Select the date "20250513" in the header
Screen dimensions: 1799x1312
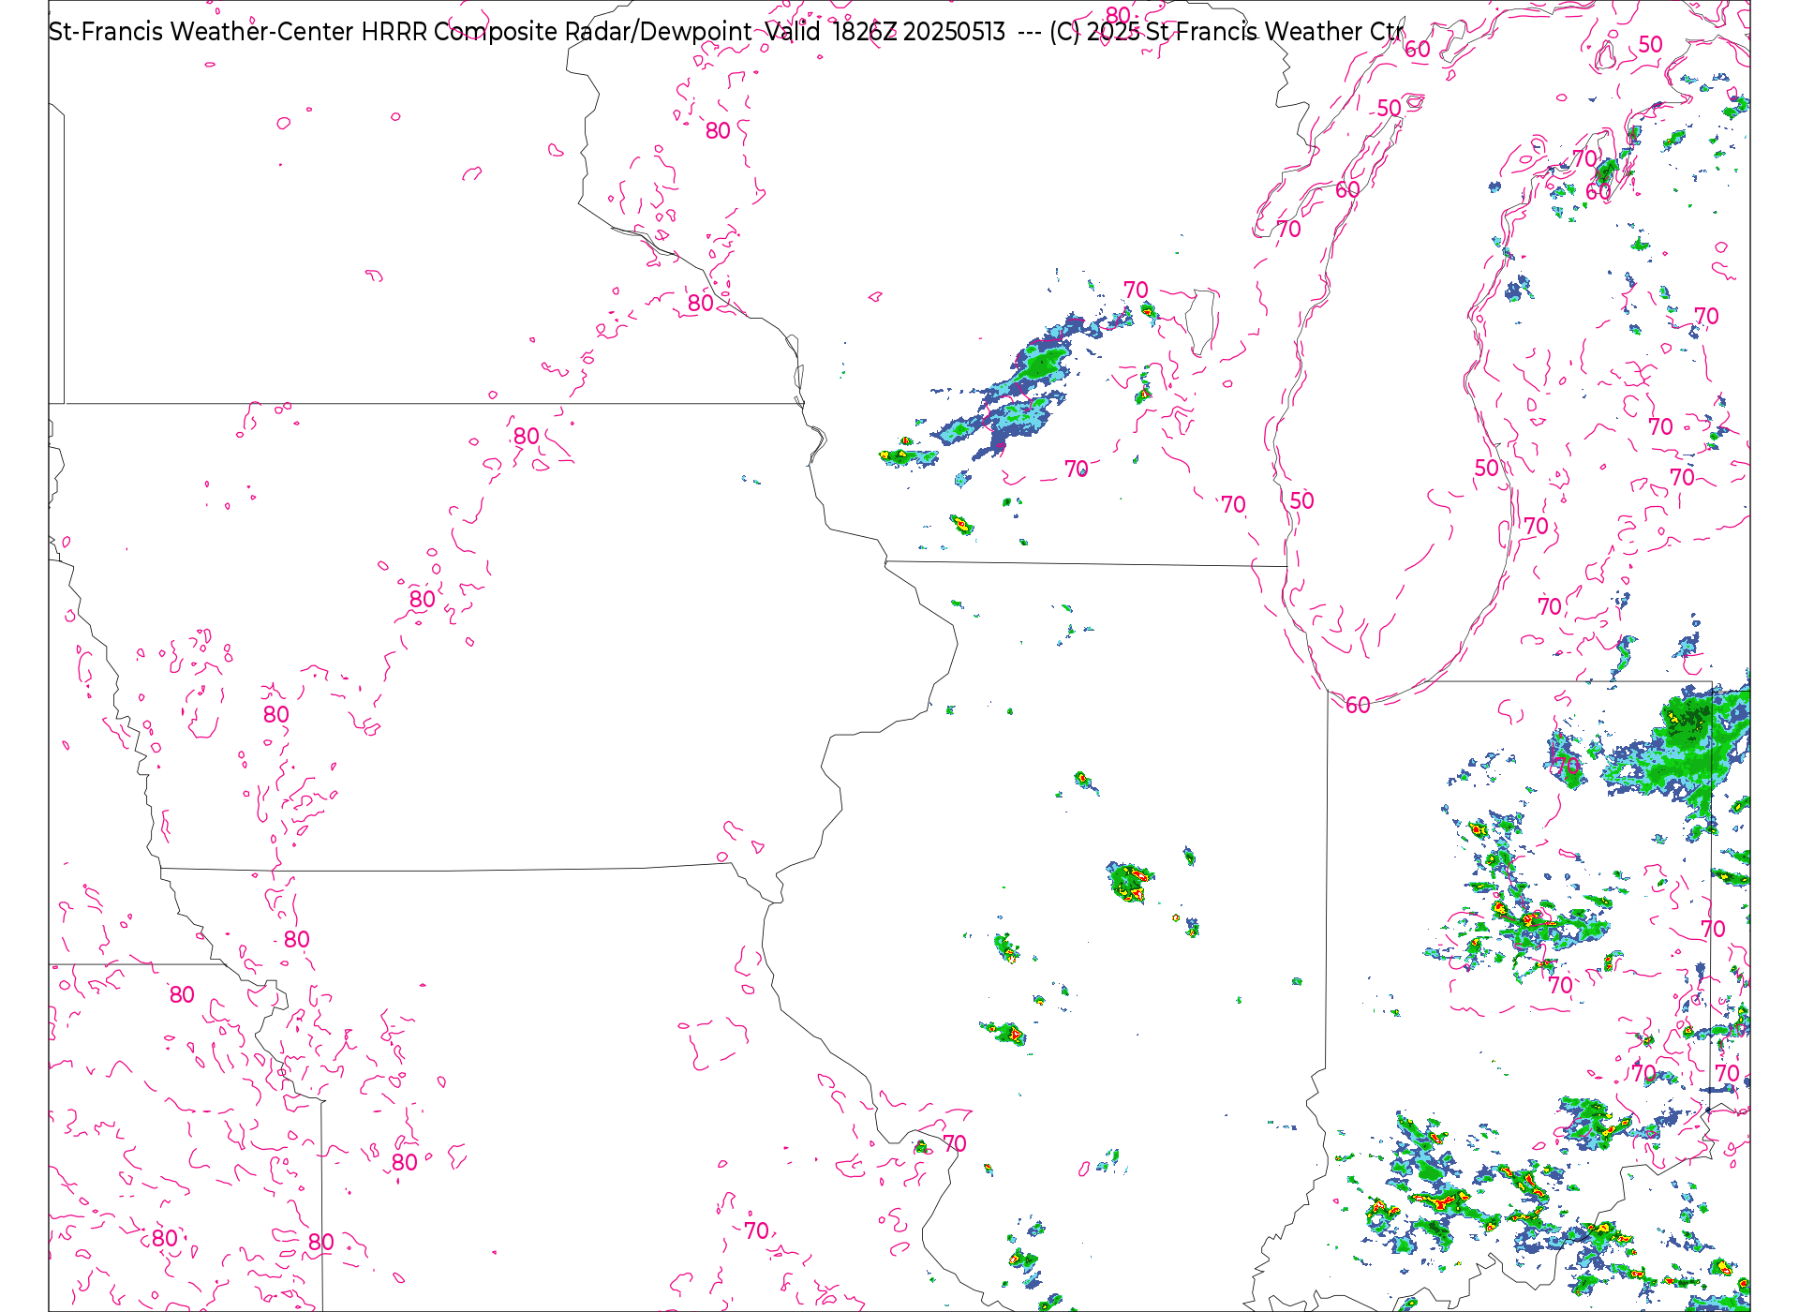tap(955, 32)
